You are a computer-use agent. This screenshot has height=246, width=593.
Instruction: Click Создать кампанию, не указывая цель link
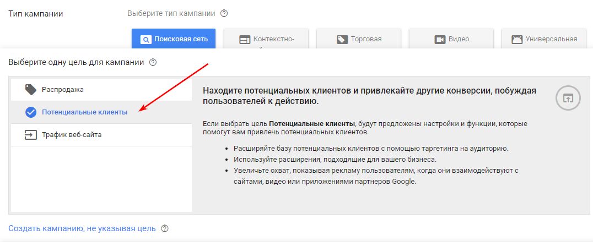tap(82, 228)
